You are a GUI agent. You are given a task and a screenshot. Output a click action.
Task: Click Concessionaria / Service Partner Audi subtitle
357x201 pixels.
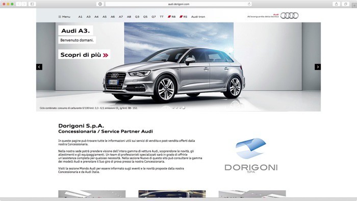[106, 131]
